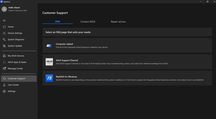
Task: Open the Contact ASUS tab
Action: pos(88,22)
